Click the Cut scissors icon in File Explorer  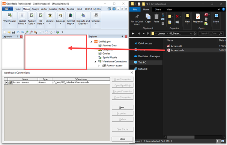click(163, 15)
